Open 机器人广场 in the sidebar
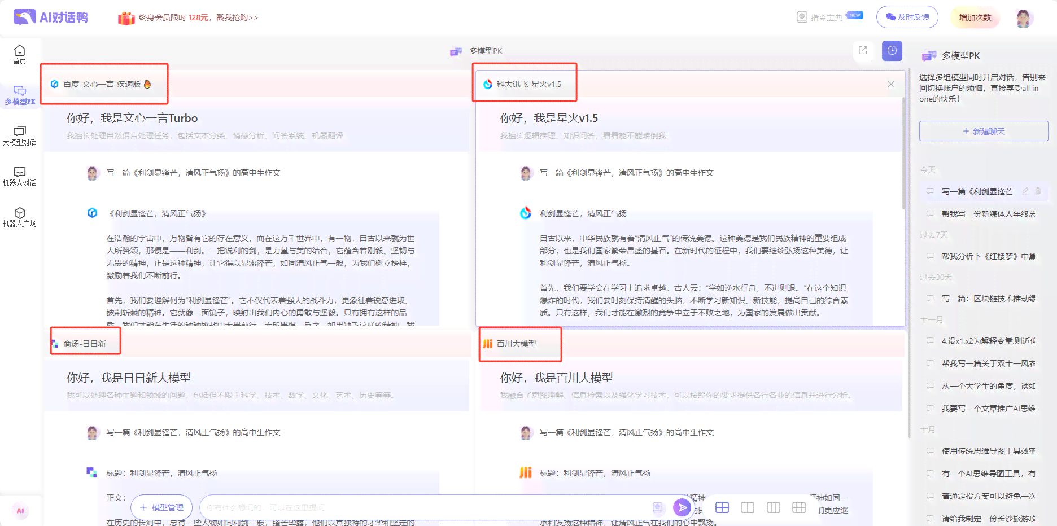Viewport: 1057px width, 526px height. tap(20, 217)
